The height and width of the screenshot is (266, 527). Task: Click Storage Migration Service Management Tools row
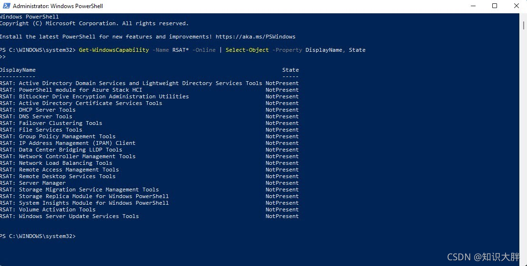(149, 190)
